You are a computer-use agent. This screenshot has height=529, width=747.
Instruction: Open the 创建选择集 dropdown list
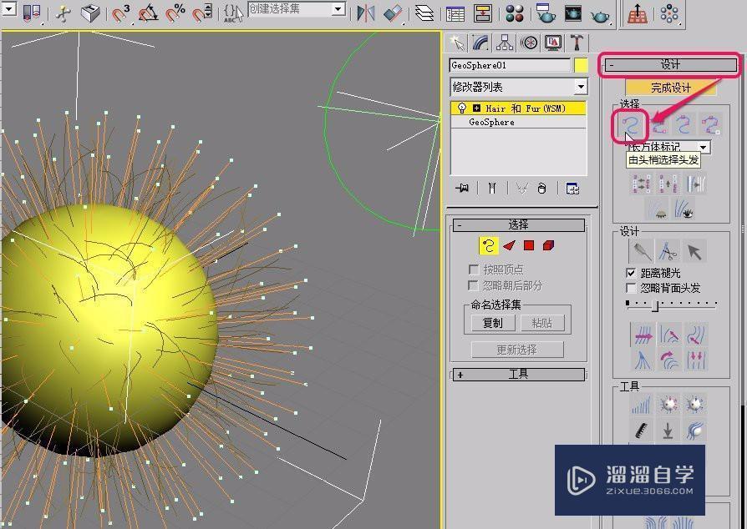point(338,9)
